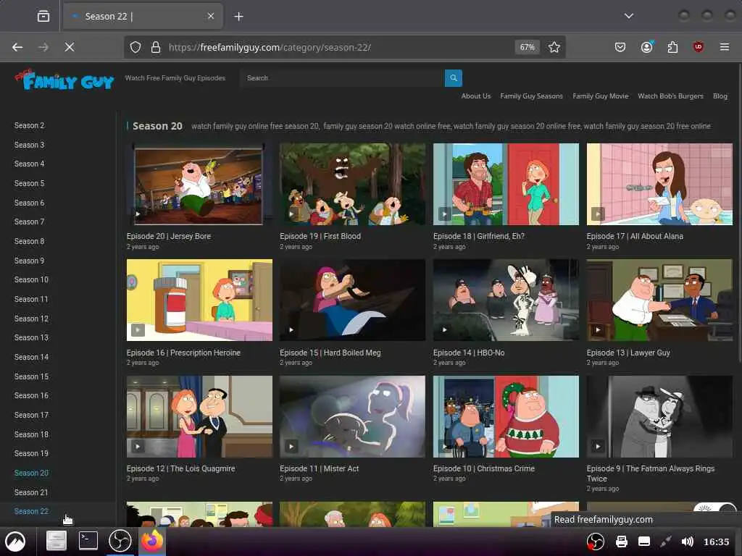Click the OBS system tray icon
Viewport: 742px width, 556px height.
pos(596,542)
